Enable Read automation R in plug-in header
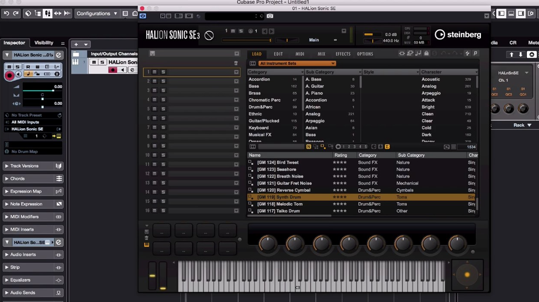Viewport: 539px width, 302px height. 162,16
